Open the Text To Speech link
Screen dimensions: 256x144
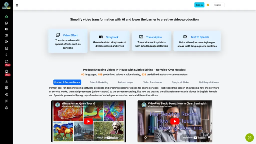click(200, 37)
